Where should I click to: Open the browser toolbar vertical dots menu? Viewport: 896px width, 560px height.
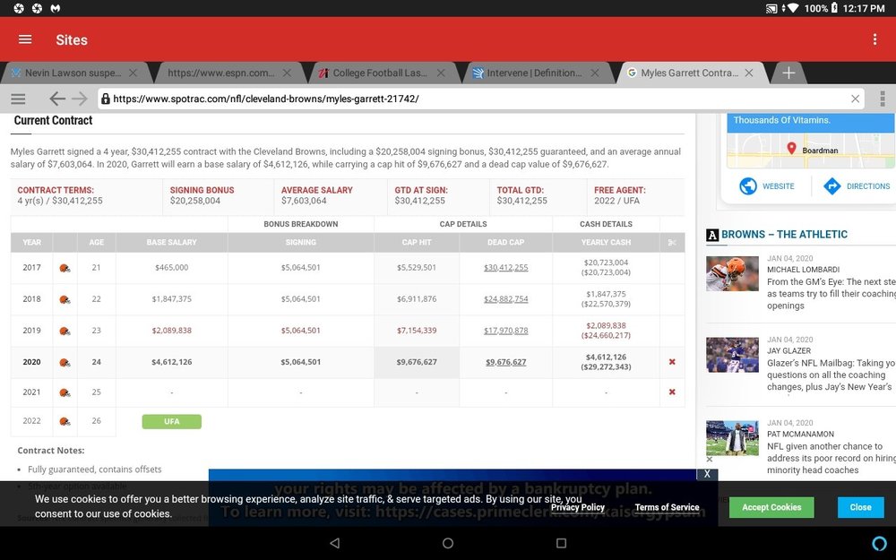click(883, 99)
